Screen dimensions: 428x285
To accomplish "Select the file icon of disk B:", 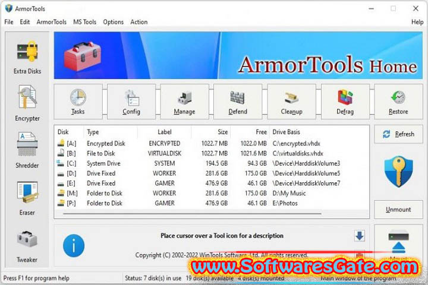I will [61, 153].
